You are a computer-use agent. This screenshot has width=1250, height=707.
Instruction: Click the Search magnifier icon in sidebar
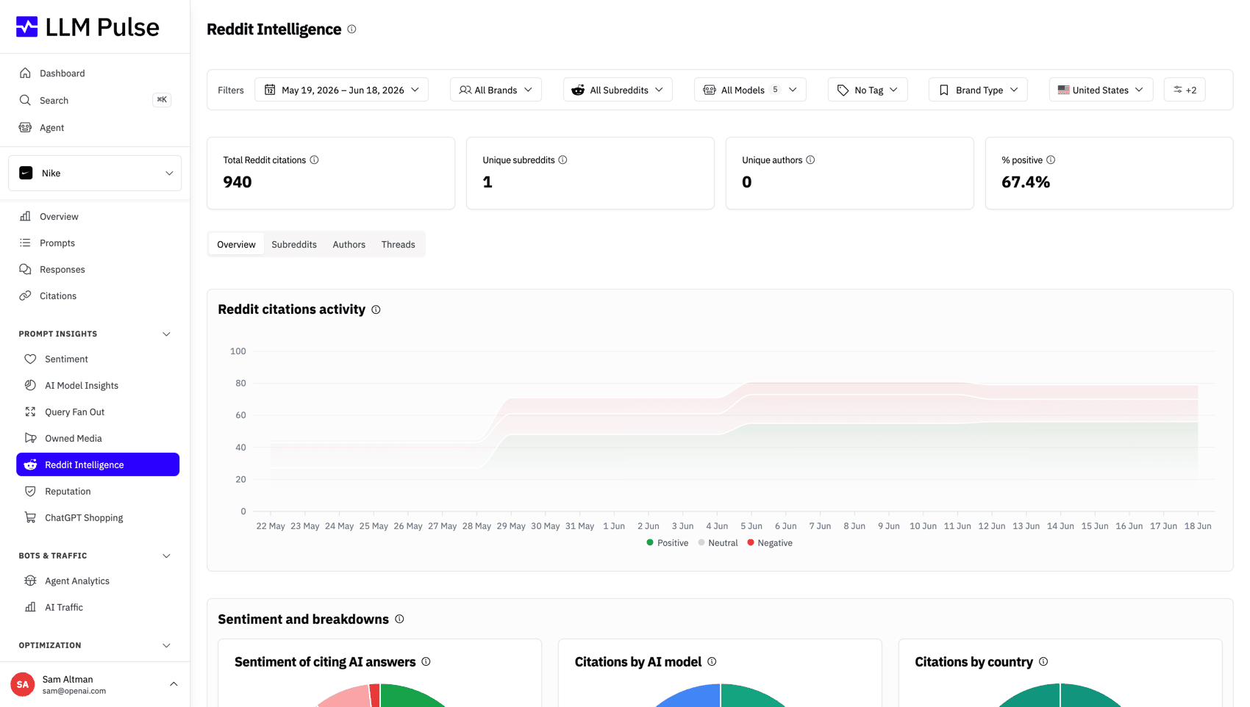[25, 100]
